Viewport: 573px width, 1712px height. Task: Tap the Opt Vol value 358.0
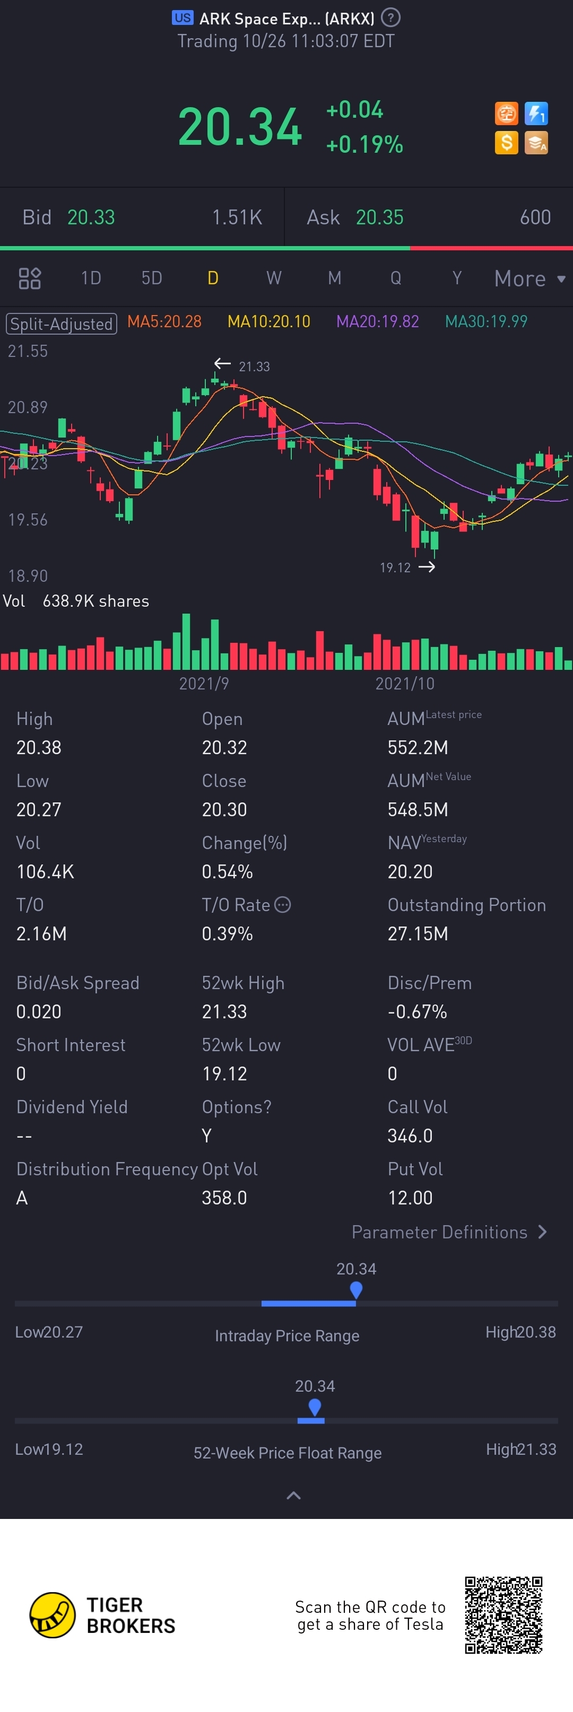click(x=224, y=1198)
